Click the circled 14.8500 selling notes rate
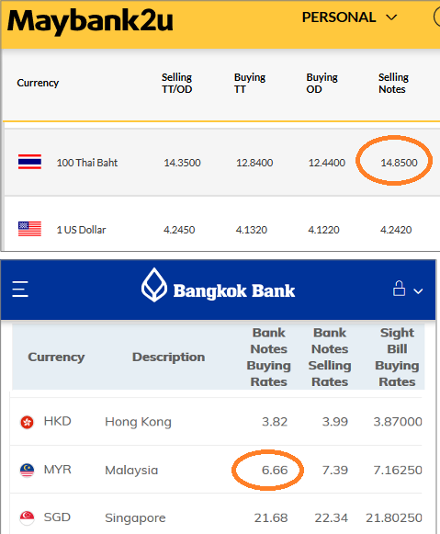This screenshot has height=534, width=440. point(399,163)
